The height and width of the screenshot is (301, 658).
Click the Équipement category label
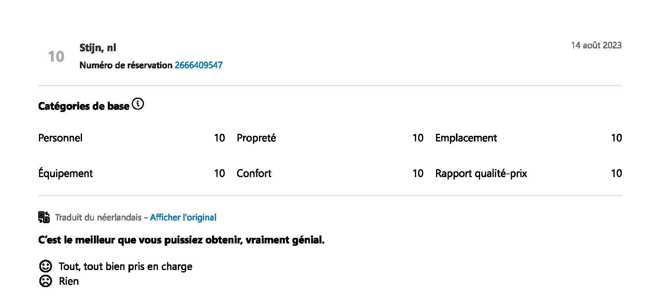pyautogui.click(x=65, y=173)
